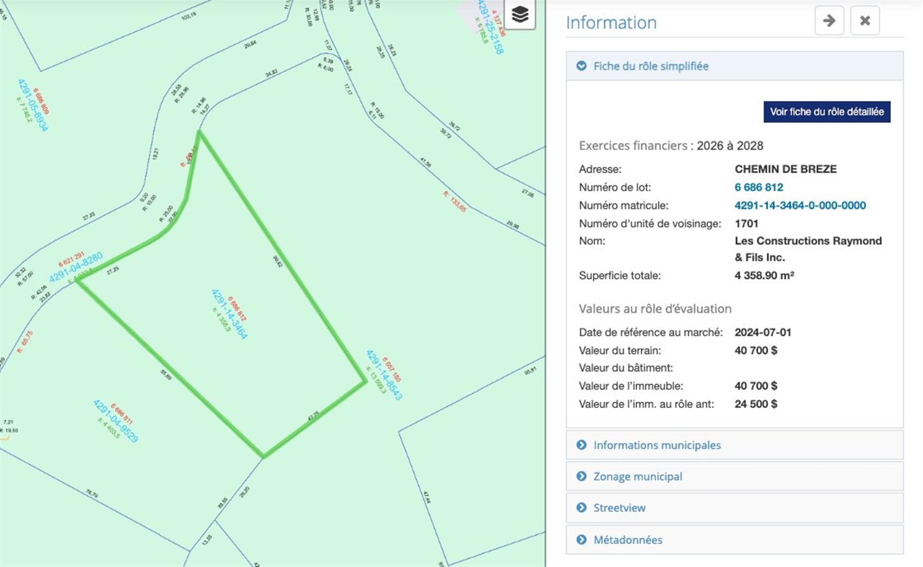Image resolution: width=923 pixels, height=567 pixels.
Task: Open matricule 4291-14-3464-0-000-0000 link
Action: [800, 206]
